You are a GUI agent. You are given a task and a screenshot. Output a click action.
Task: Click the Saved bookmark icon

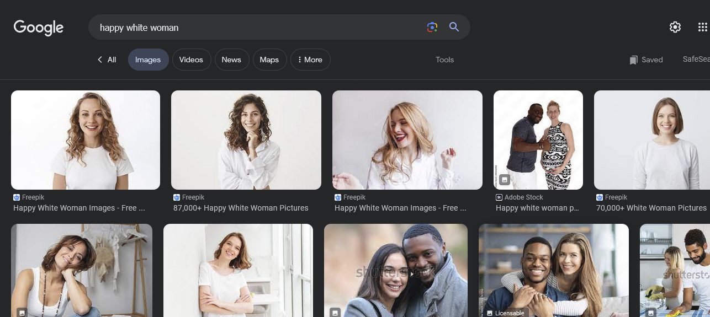coord(634,60)
